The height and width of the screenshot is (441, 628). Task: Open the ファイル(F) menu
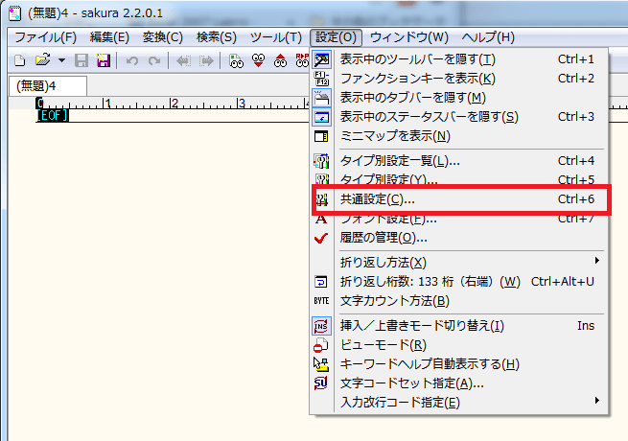point(45,37)
